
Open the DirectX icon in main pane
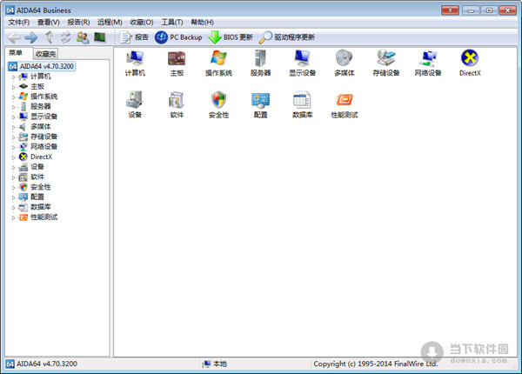point(470,63)
